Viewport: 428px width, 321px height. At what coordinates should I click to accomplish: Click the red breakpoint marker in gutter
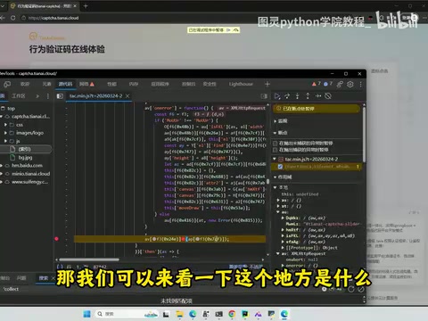pos(56,239)
